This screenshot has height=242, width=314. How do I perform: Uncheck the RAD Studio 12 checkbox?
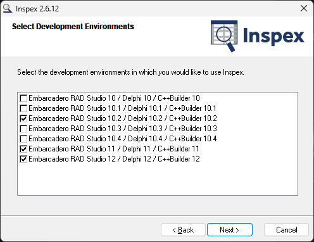(x=23, y=159)
